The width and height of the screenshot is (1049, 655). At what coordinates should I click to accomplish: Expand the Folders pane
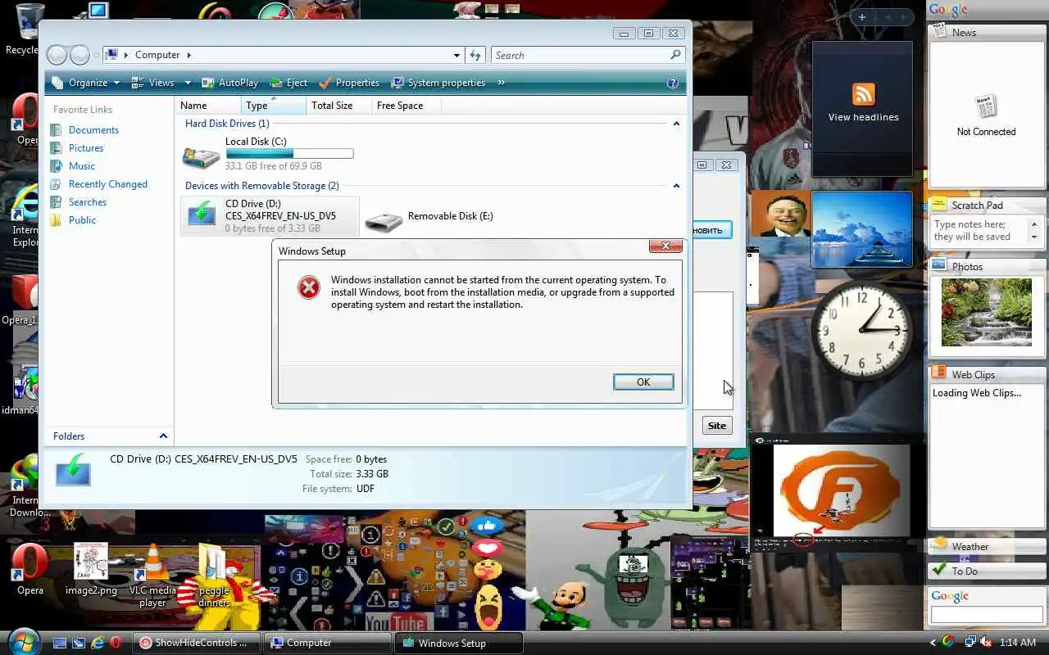[x=163, y=436]
